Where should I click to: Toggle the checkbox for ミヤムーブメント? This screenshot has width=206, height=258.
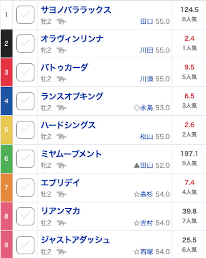[25, 159]
